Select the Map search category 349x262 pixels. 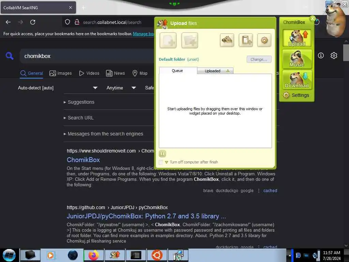140,73
